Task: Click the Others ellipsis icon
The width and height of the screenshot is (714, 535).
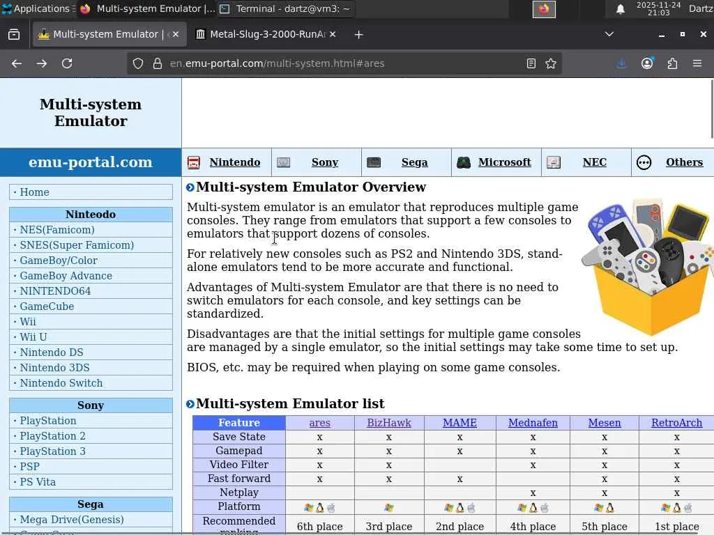Action: click(x=644, y=162)
